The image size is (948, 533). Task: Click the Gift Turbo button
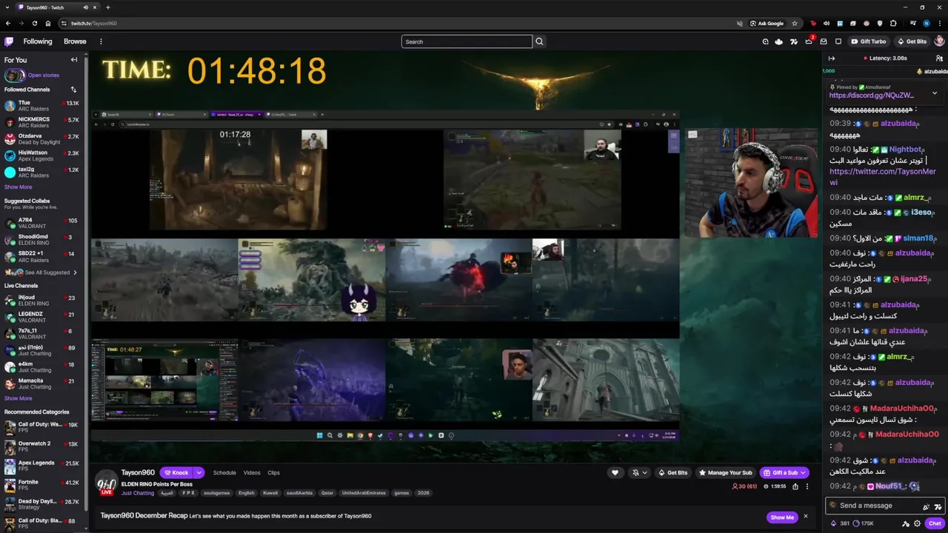tap(869, 41)
